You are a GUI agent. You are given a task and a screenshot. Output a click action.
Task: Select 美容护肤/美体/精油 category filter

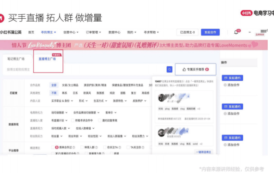pos(95,85)
